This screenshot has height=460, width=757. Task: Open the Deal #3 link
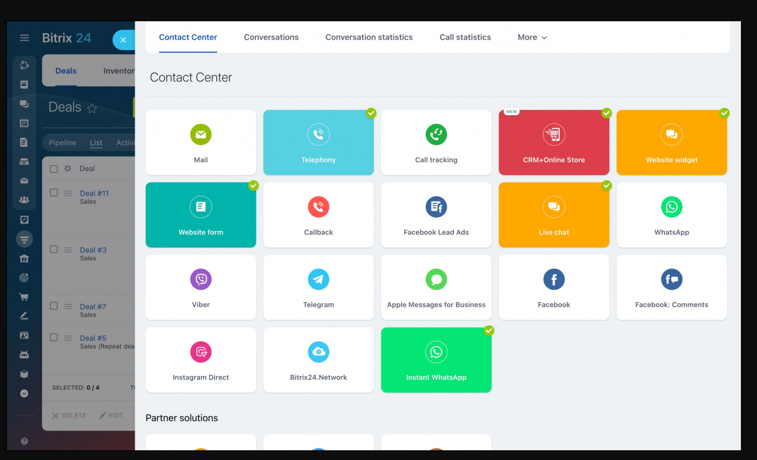click(93, 250)
